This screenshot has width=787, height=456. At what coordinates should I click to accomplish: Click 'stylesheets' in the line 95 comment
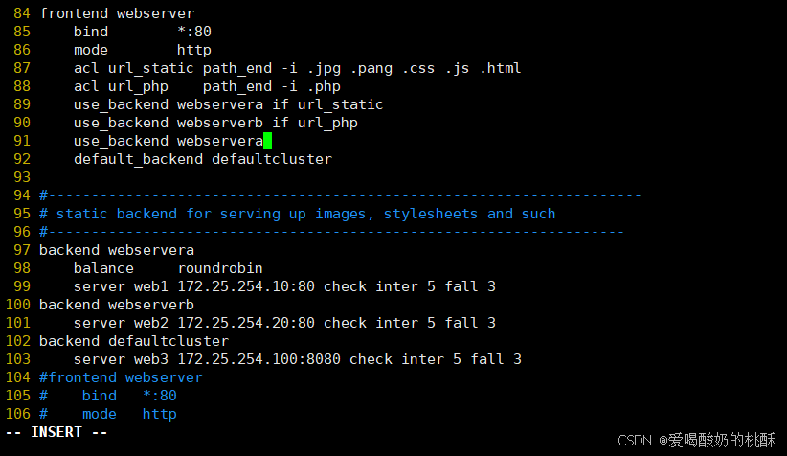(431, 214)
